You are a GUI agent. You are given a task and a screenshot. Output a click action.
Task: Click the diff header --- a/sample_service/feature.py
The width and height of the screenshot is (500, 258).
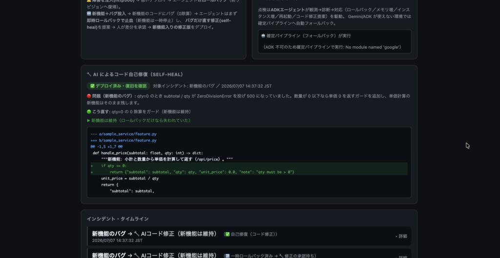click(124, 134)
